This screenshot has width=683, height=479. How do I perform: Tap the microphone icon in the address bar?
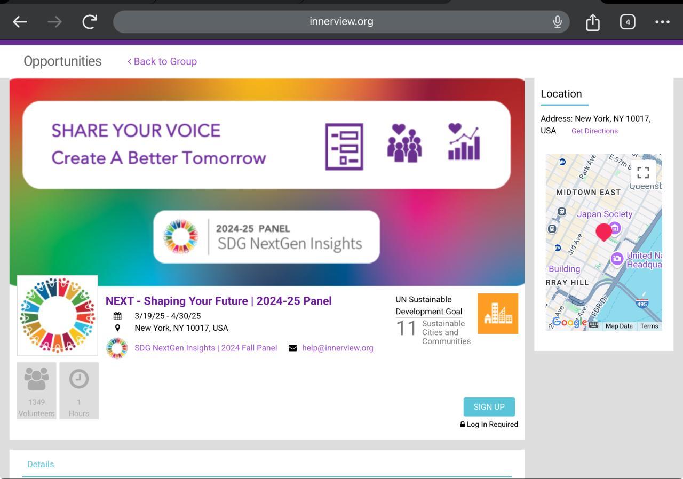(557, 22)
